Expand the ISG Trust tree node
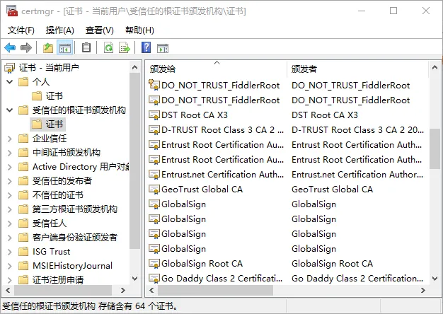The image size is (443, 314). (10, 252)
